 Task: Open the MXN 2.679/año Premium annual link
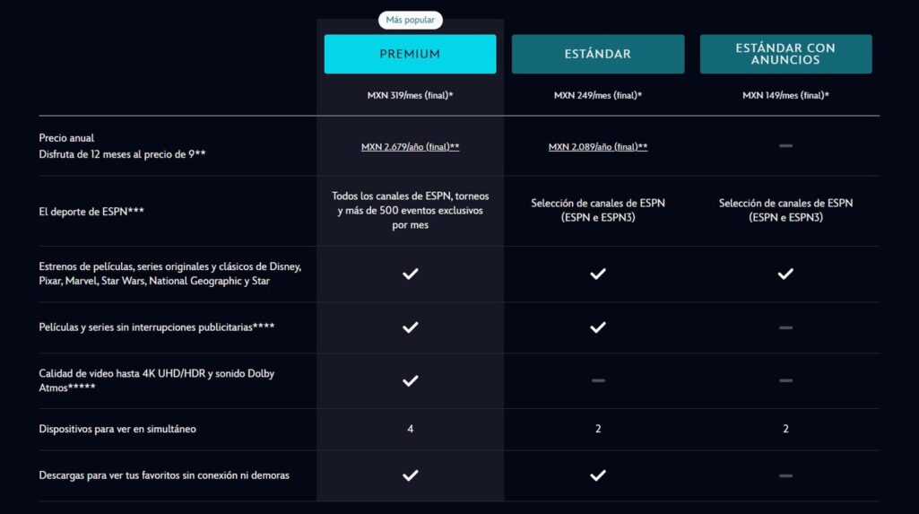click(x=410, y=146)
